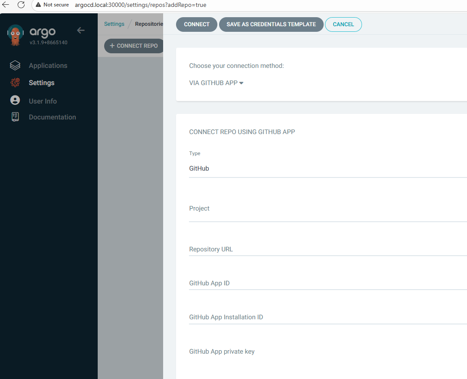The height and width of the screenshot is (379, 467).
Task: Click the browser address bar URL
Action: click(x=140, y=5)
